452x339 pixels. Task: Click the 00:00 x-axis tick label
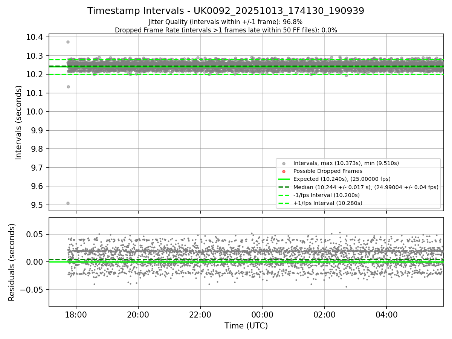pyautogui.click(x=262, y=314)
